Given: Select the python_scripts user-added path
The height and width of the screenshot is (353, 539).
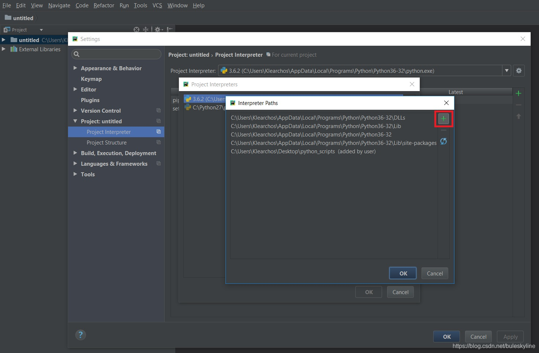Looking at the screenshot, I should click(303, 151).
